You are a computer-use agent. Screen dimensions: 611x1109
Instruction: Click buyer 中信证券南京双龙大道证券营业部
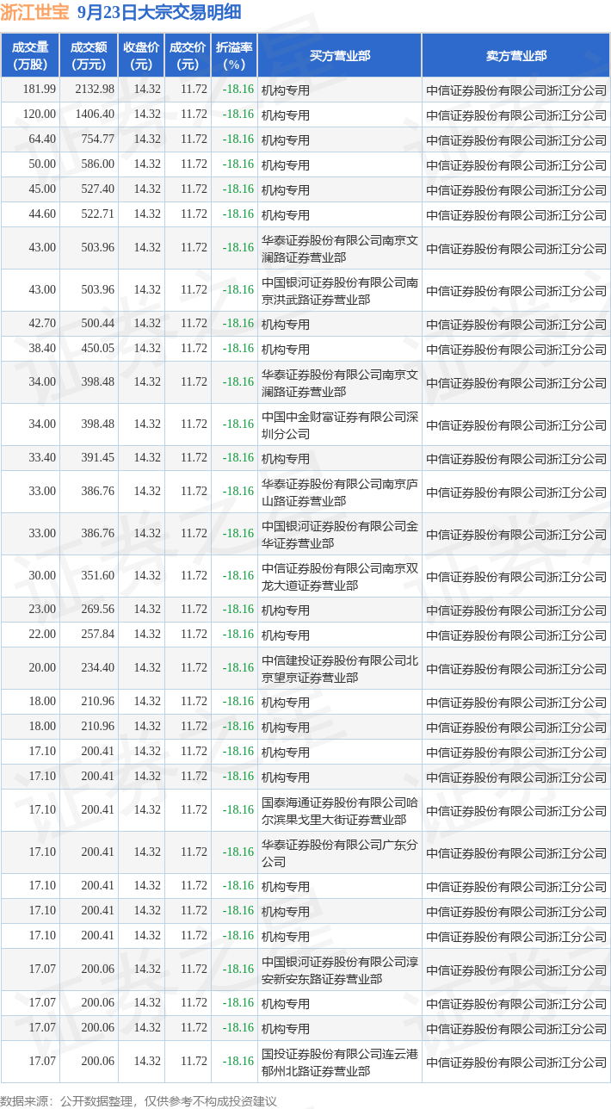coord(340,576)
